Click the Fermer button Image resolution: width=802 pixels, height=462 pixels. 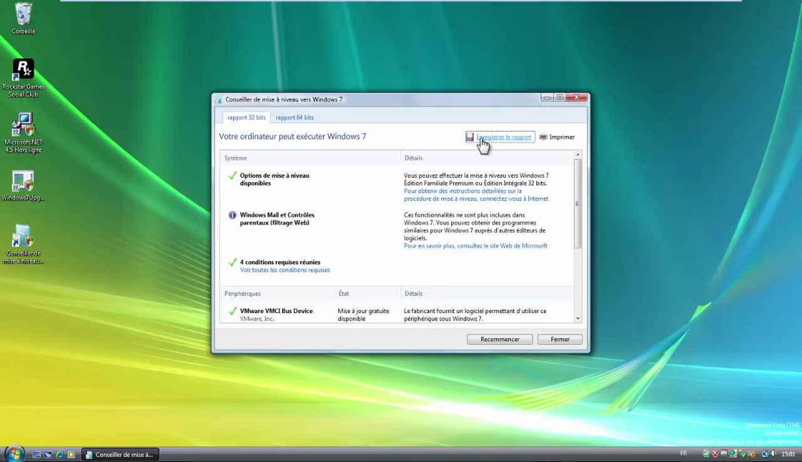tap(560, 339)
